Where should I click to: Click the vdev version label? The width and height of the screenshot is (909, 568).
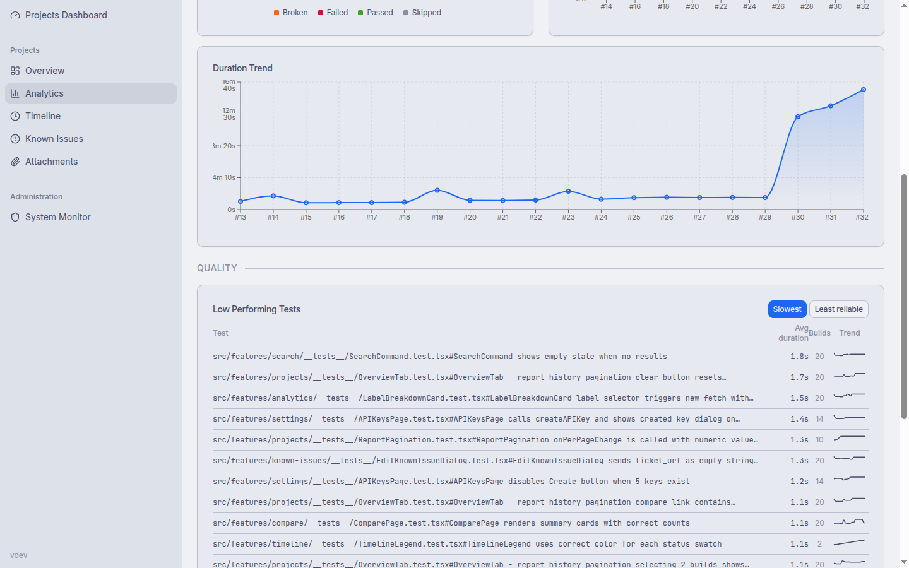pos(19,555)
